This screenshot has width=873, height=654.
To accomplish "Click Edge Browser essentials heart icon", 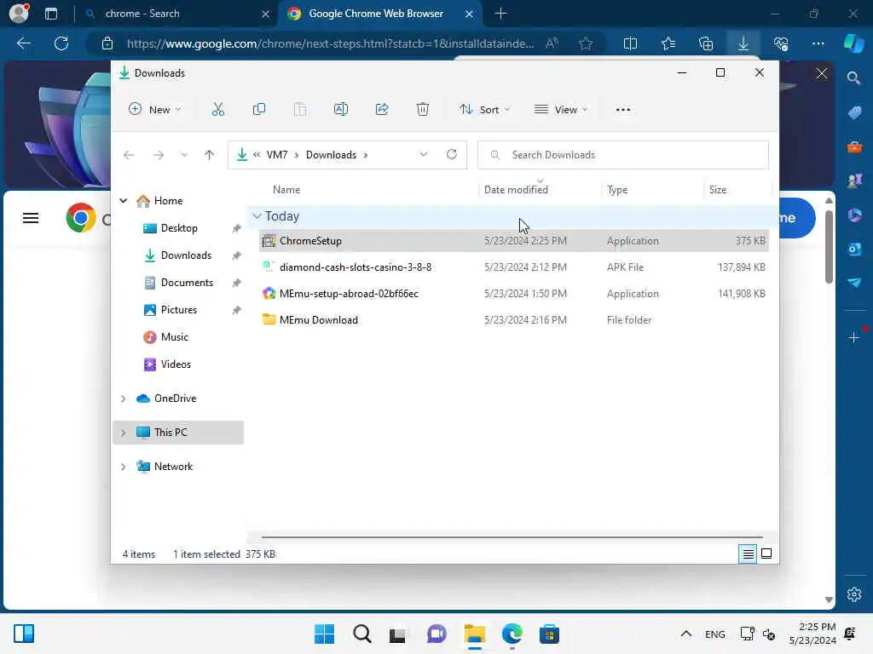I will point(781,43).
